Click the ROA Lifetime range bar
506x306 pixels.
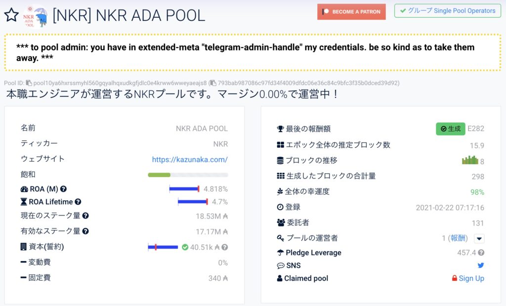point(193,202)
